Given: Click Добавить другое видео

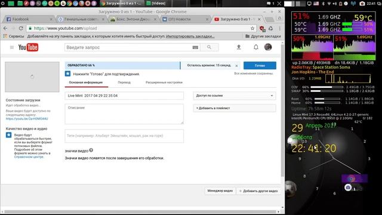Looking at the screenshot, I should tap(258, 191).
